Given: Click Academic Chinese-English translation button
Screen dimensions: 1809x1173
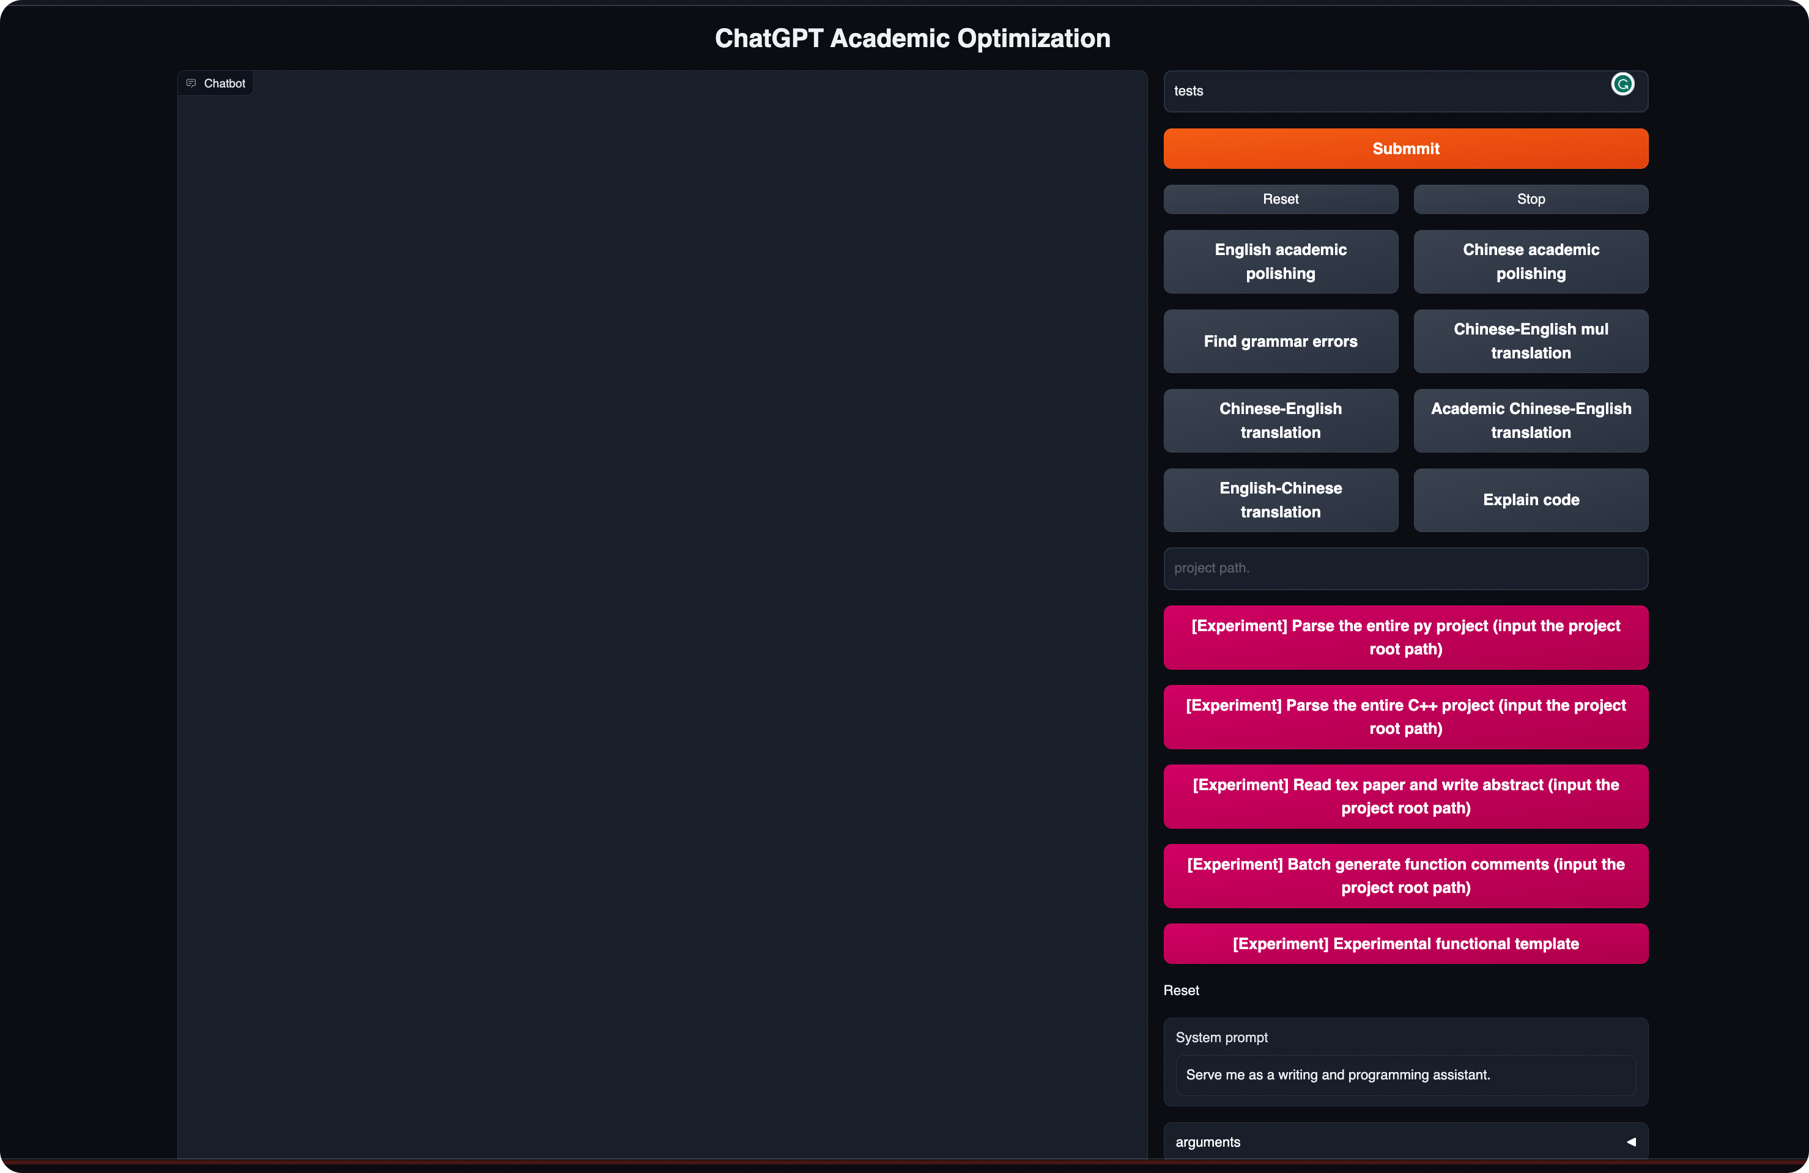Looking at the screenshot, I should coord(1530,420).
